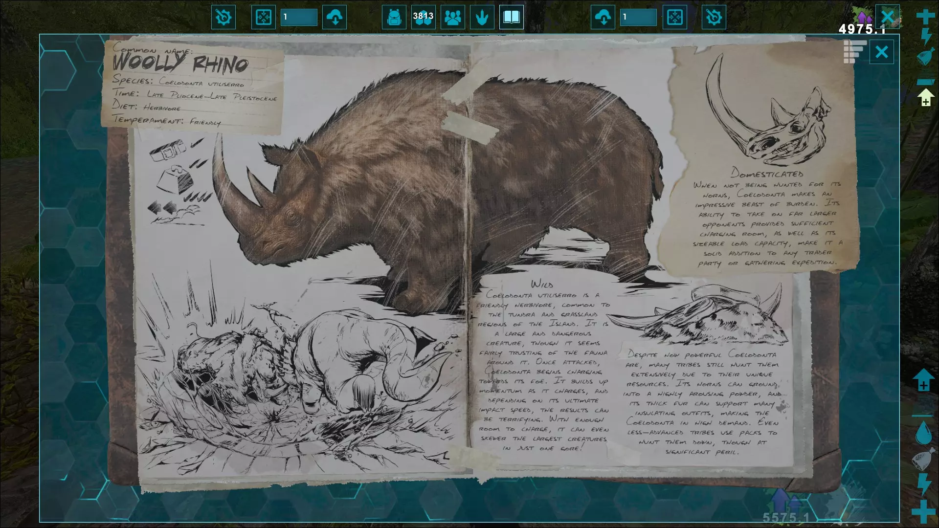Click the left cloud download icon

coord(335,18)
